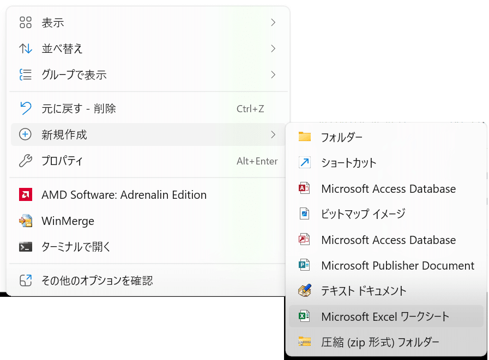The width and height of the screenshot is (489, 360).
Task: Open プロパティ from the context menu
Action: point(148,161)
